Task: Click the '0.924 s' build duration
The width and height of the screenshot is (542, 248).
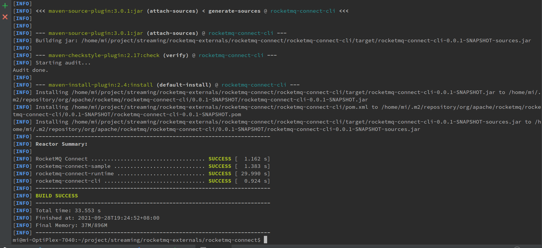Action: coord(255,181)
